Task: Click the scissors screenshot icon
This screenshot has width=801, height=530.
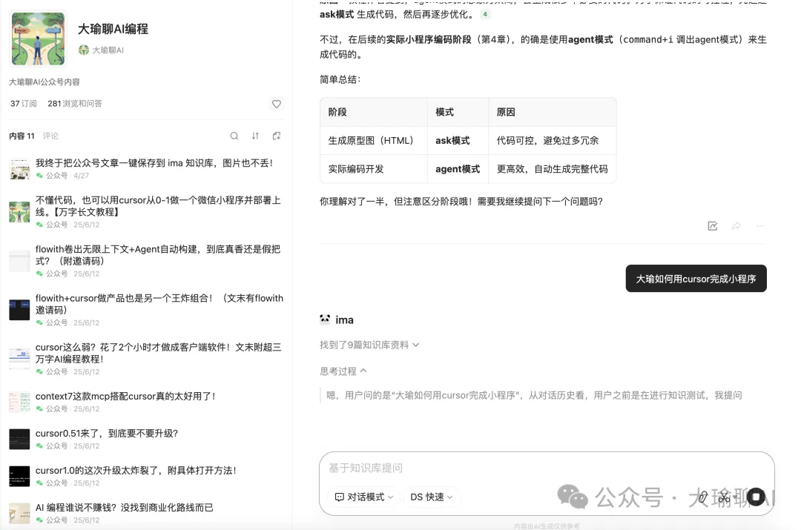Action: pos(724,497)
